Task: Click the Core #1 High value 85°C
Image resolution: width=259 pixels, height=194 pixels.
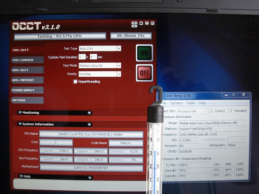Action: [x=228, y=175]
